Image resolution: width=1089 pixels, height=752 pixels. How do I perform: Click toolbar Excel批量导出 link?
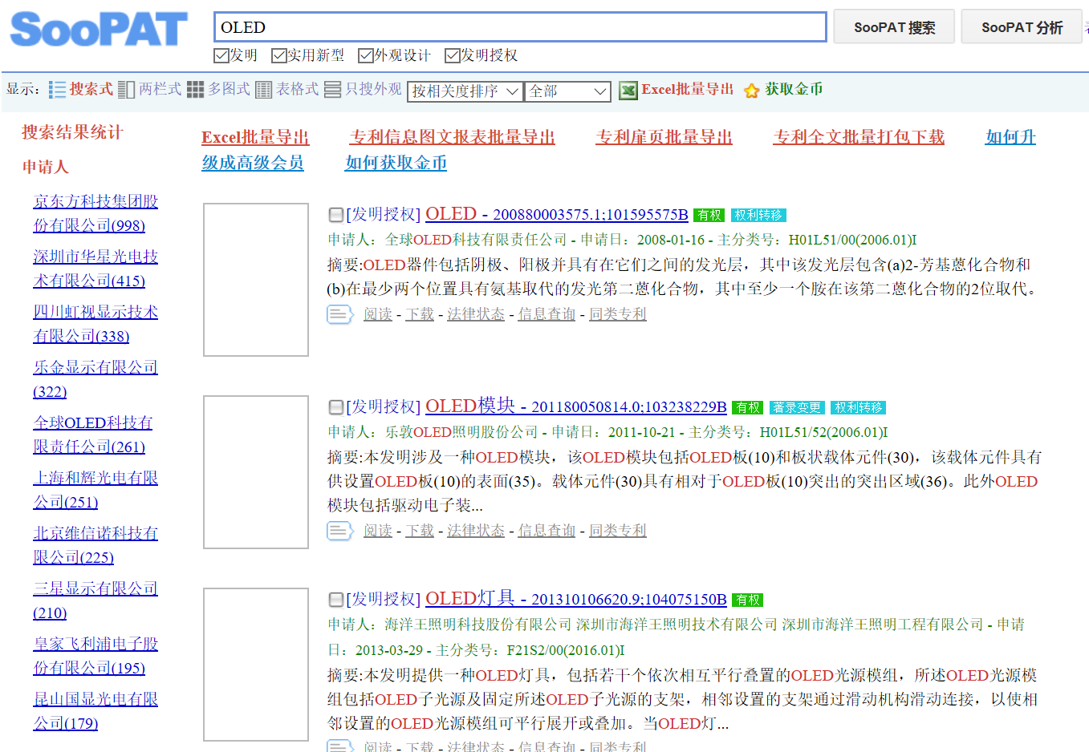(x=688, y=90)
